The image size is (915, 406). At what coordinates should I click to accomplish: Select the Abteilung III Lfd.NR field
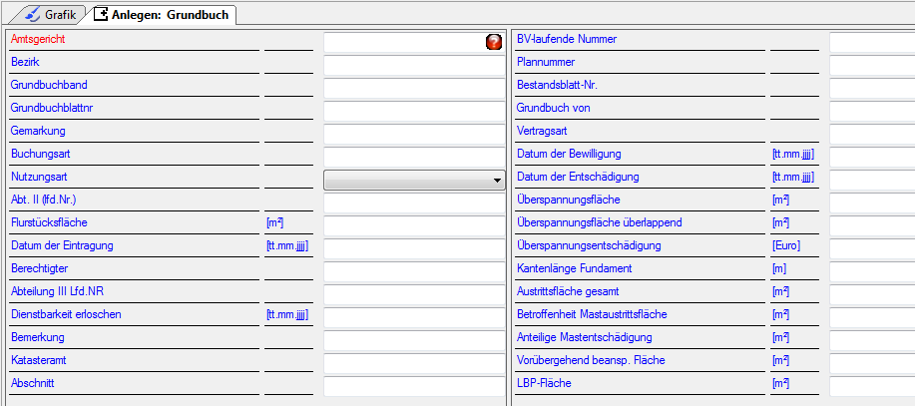[414, 294]
